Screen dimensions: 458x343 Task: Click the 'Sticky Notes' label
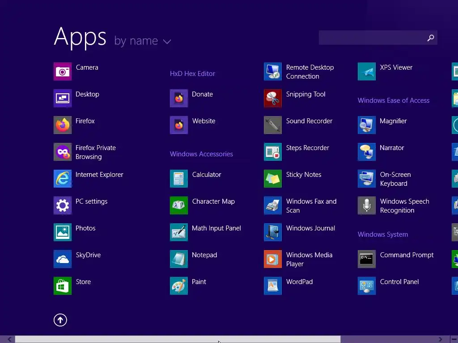click(x=304, y=175)
